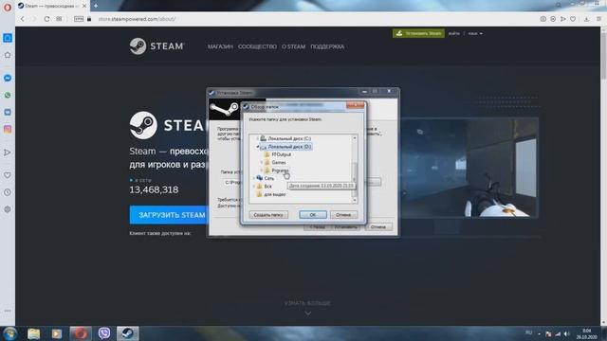Open МАГАЗИН menu on Steam site
This screenshot has width=607, height=341.
[220, 46]
